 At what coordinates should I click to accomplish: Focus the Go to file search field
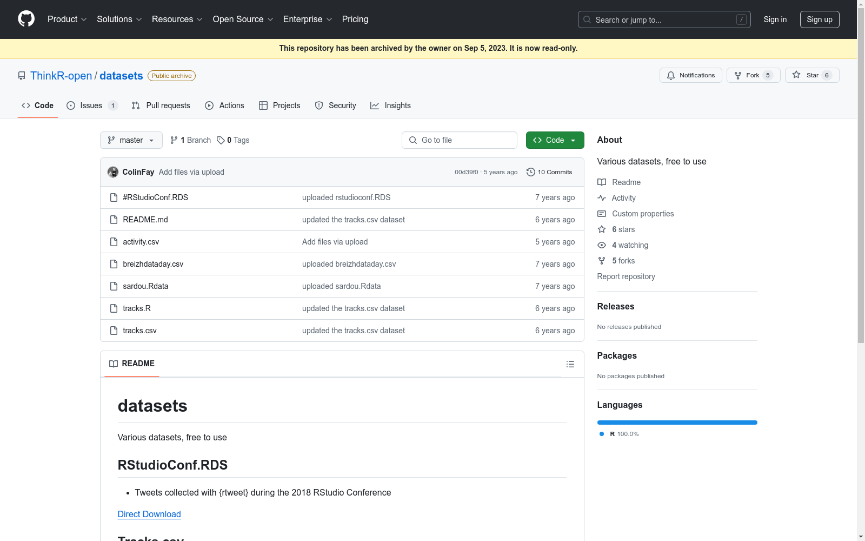460,140
